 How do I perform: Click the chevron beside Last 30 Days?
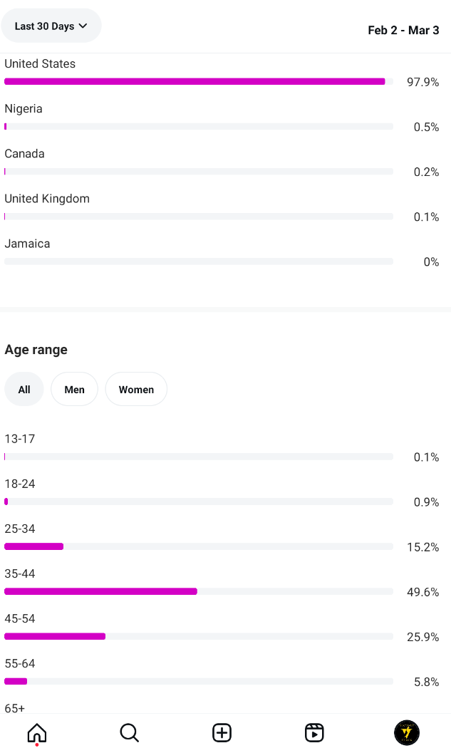point(83,26)
